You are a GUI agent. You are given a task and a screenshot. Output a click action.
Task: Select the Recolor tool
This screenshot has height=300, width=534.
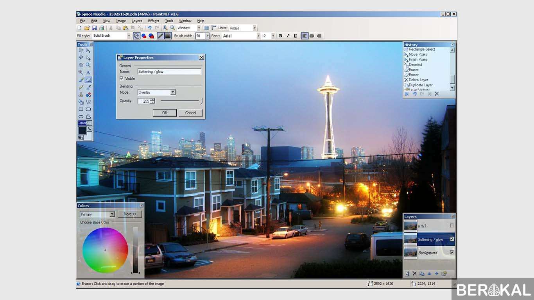[x=88, y=95]
